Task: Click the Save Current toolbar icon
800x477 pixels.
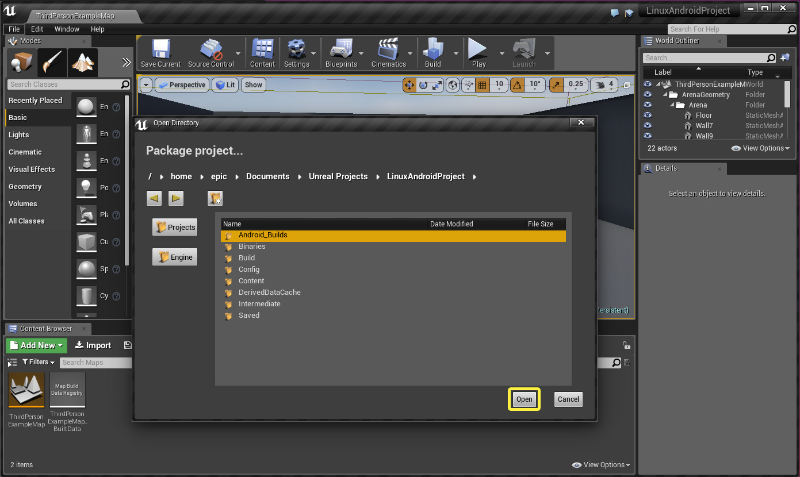Action: point(160,53)
